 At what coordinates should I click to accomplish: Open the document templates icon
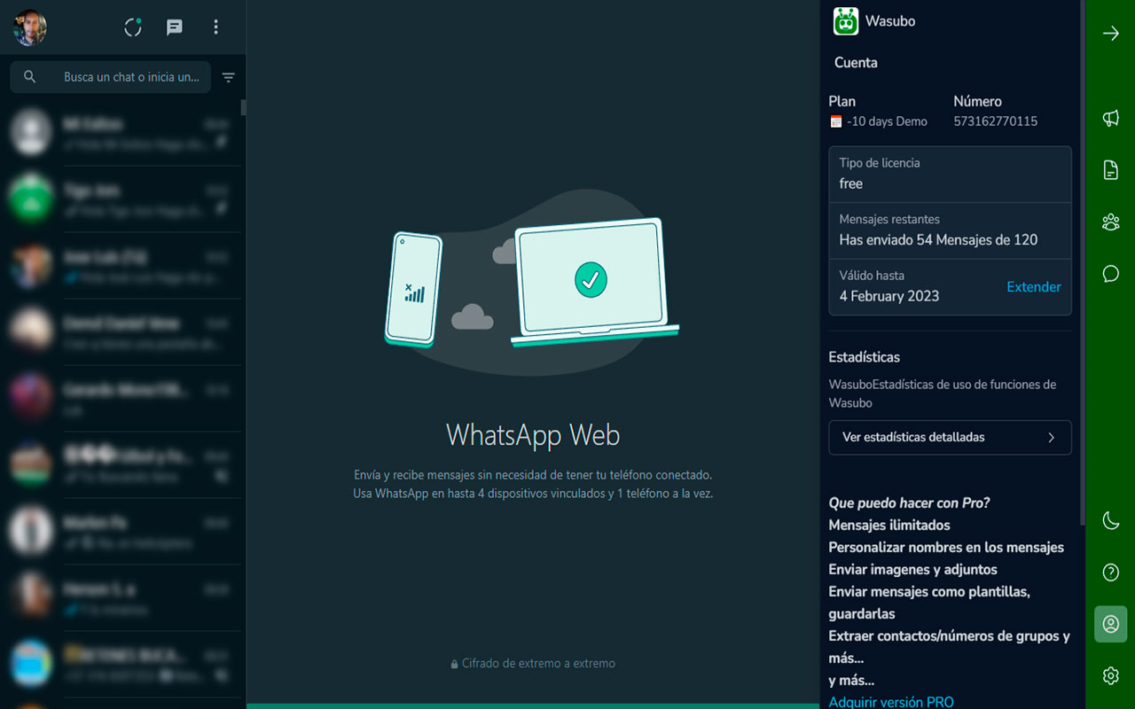pos(1110,170)
